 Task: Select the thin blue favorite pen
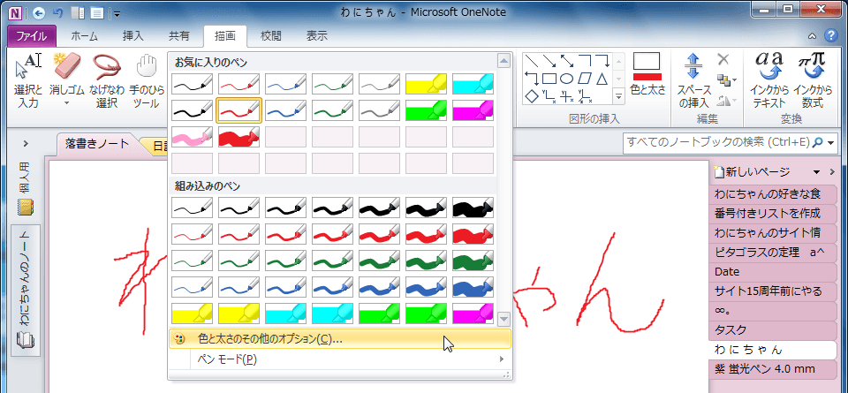point(285,84)
